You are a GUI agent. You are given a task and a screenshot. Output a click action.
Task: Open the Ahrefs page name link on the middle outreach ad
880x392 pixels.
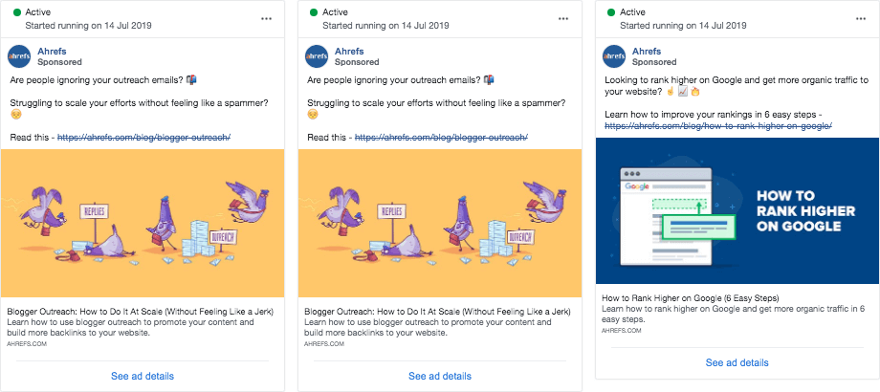tap(349, 51)
